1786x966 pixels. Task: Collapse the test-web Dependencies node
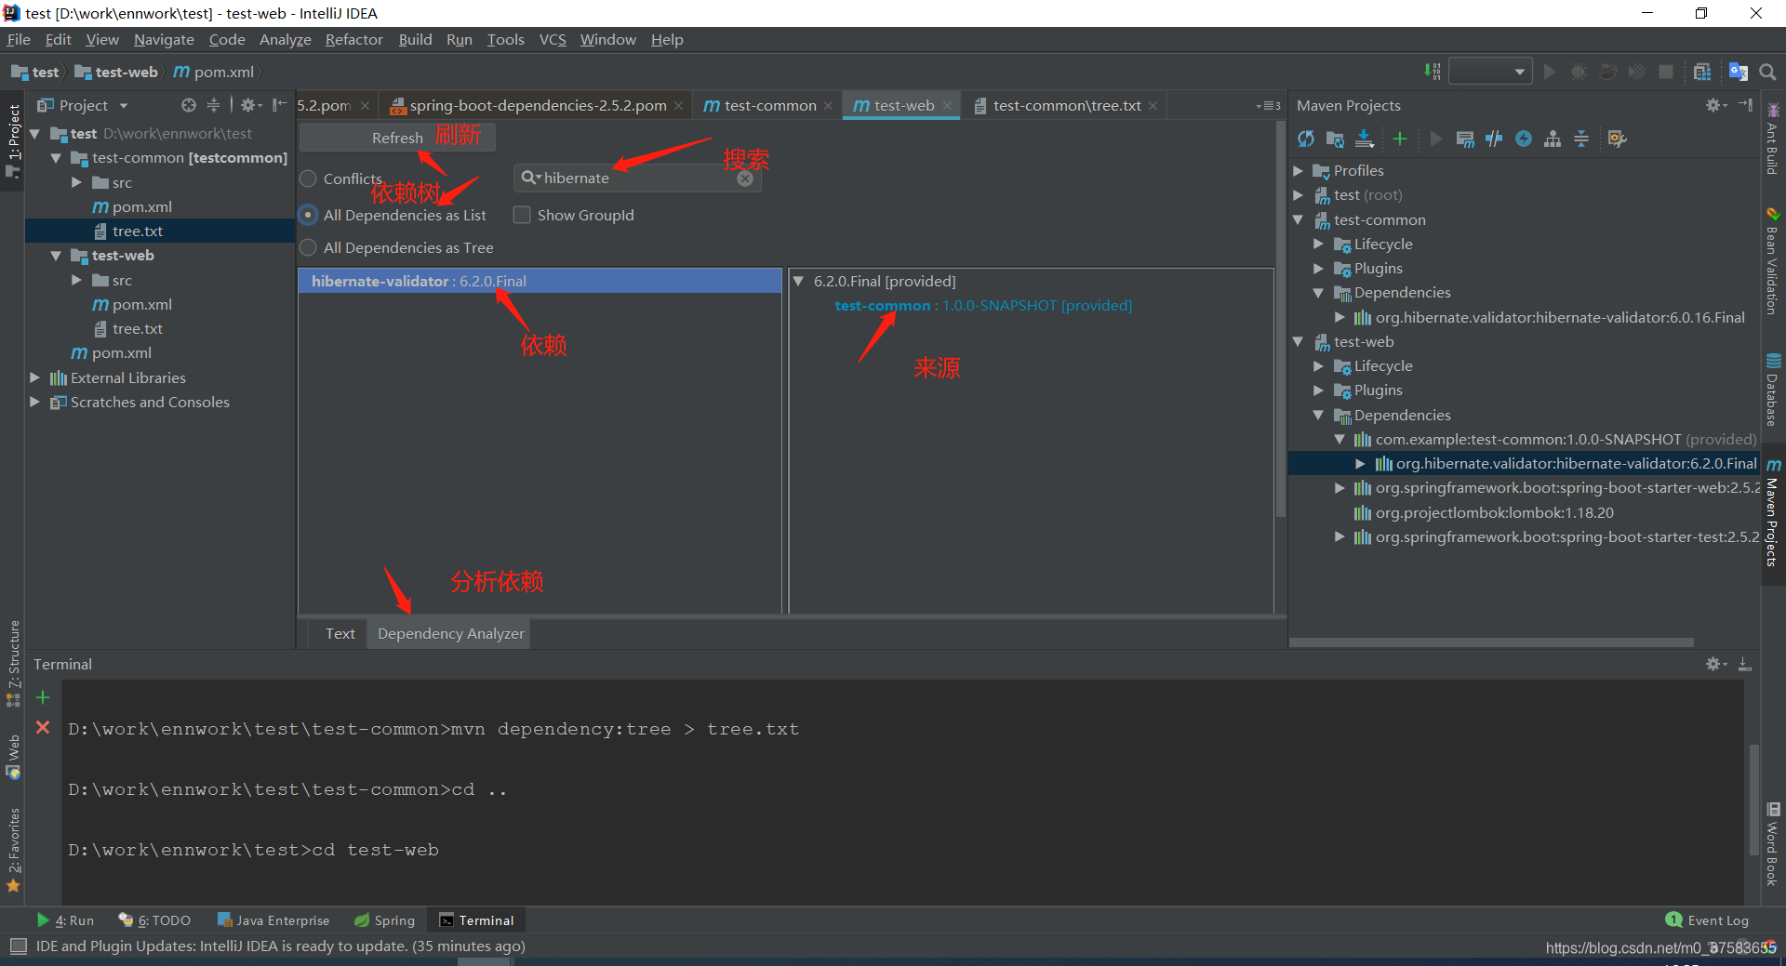click(x=1318, y=415)
